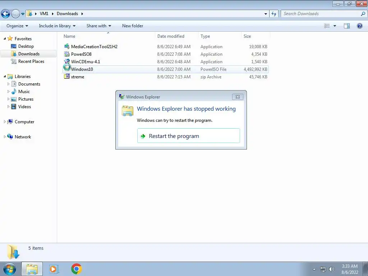This screenshot has width=368, height=276.
Task: Create a New folder
Action: click(x=133, y=26)
